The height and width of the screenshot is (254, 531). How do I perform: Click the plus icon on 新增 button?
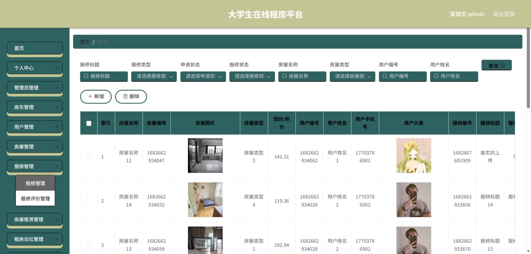click(90, 96)
